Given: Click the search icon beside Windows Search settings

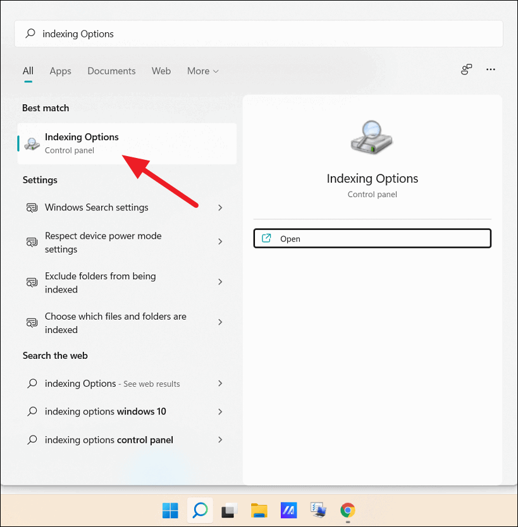Looking at the screenshot, I should tap(32, 208).
